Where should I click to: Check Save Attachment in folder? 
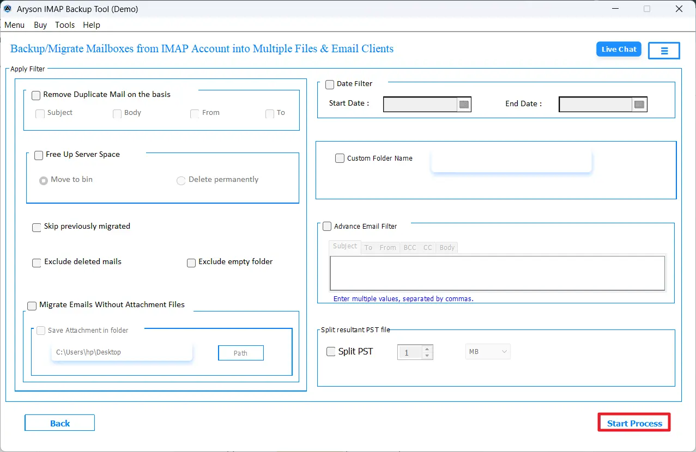[x=41, y=331]
